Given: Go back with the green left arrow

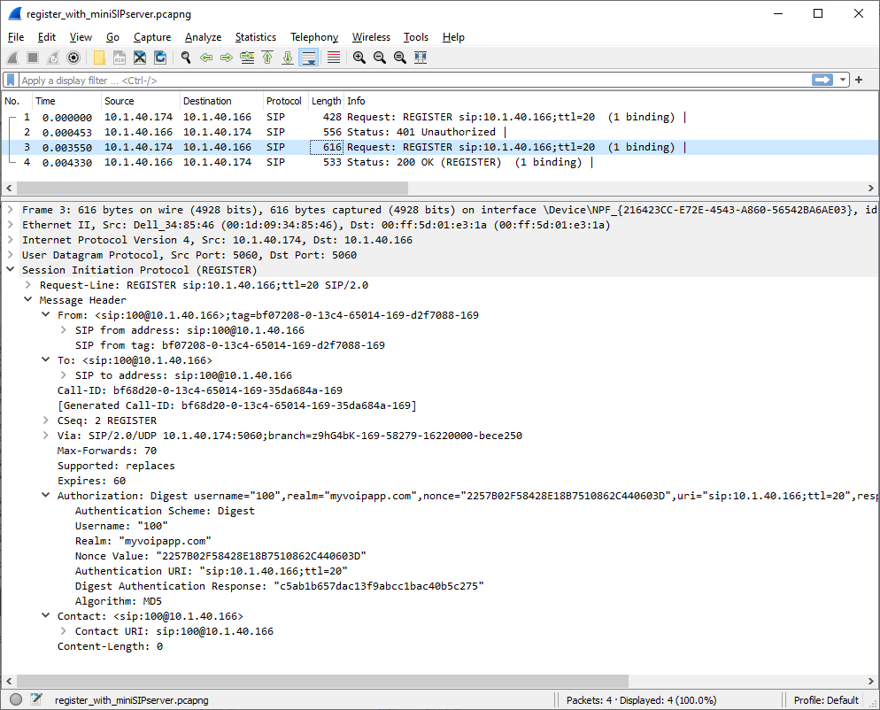Looking at the screenshot, I should pyautogui.click(x=206, y=58).
